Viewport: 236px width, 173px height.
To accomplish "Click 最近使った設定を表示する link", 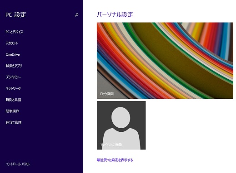I will click(x=115, y=160).
